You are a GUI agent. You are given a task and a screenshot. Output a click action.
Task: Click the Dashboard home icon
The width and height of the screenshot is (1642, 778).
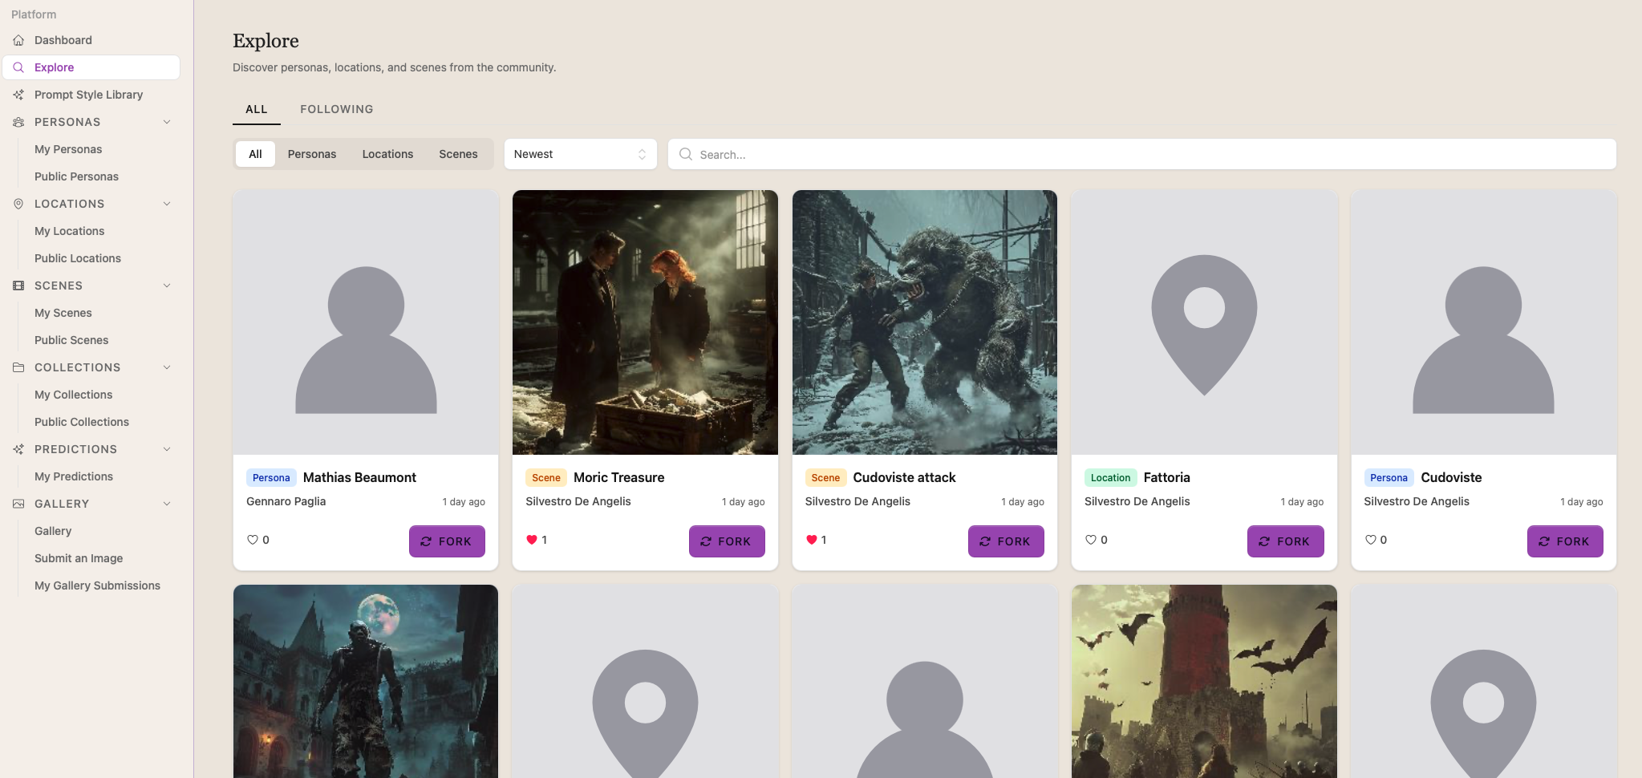click(x=18, y=40)
